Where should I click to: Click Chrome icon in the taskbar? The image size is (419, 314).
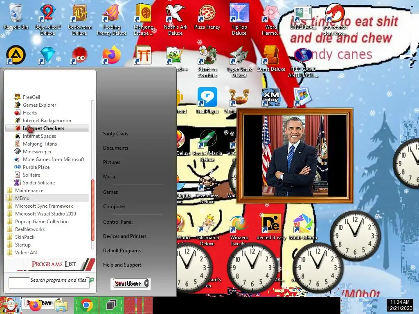pos(86,305)
